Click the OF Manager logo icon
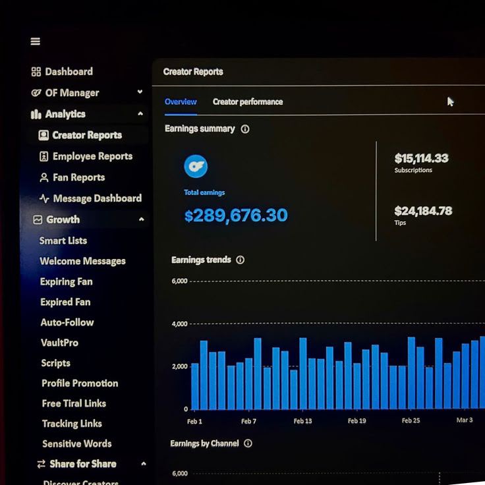 (x=36, y=93)
